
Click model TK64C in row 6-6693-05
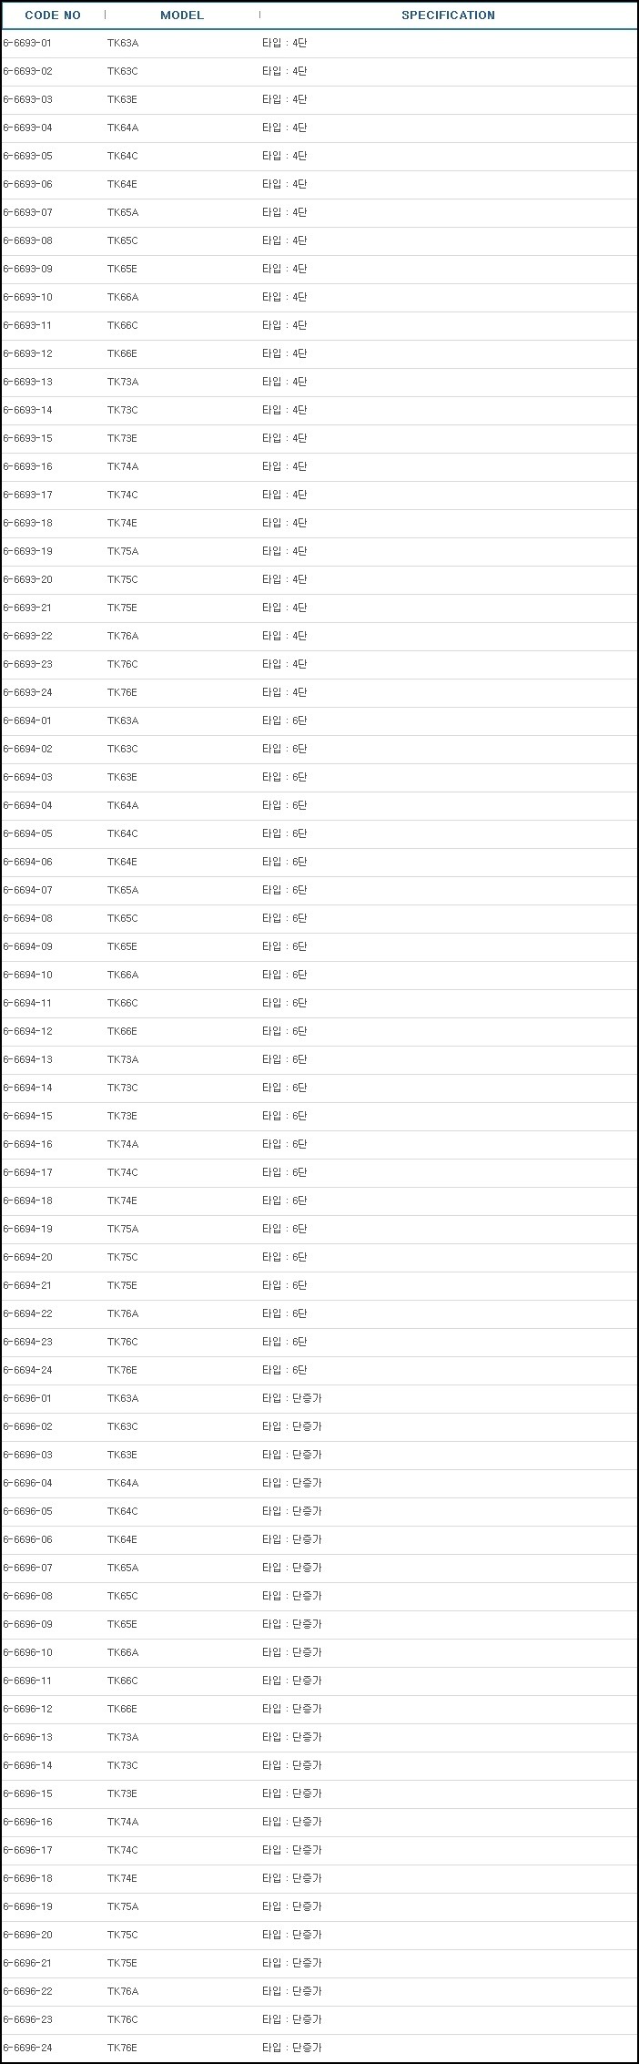pos(123,156)
